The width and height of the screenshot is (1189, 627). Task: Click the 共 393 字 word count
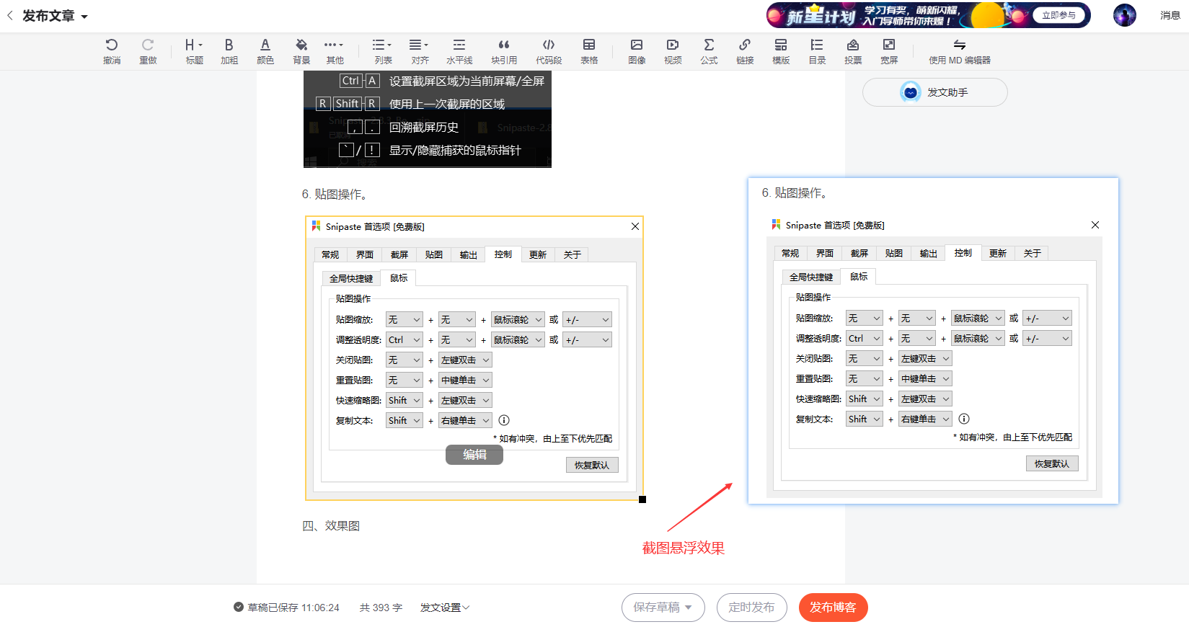coord(381,608)
